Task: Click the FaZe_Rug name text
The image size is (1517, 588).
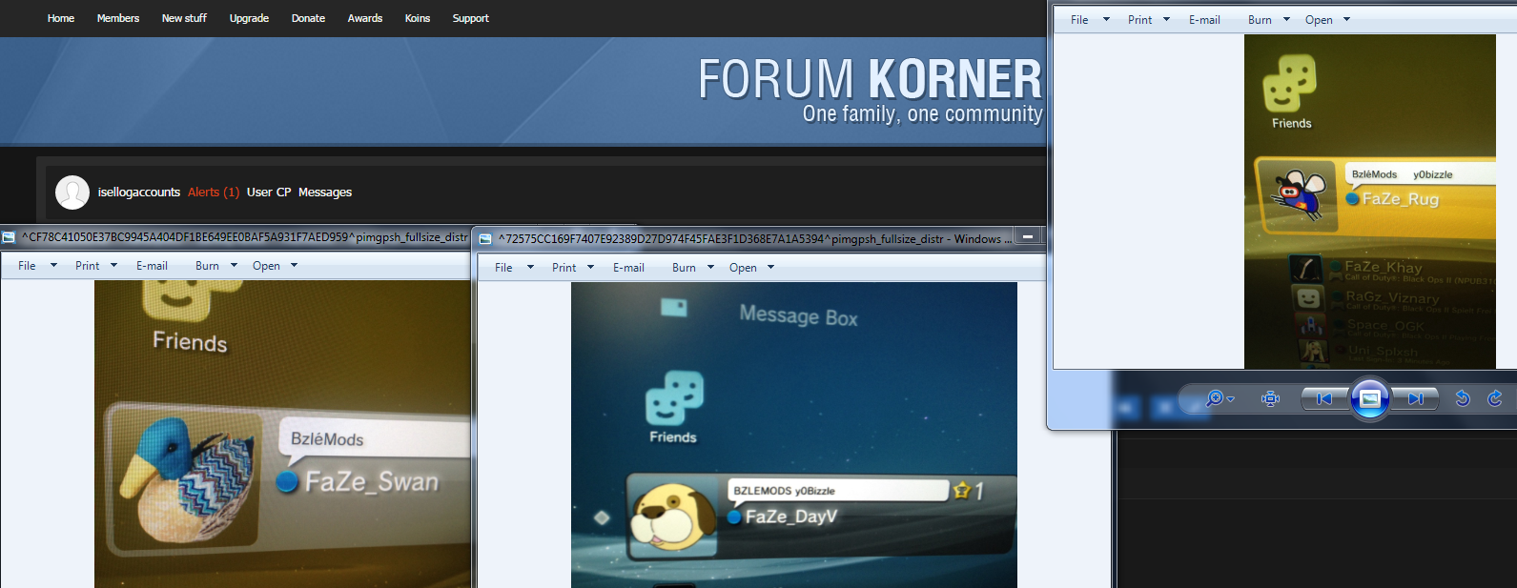Action: pos(1400,199)
